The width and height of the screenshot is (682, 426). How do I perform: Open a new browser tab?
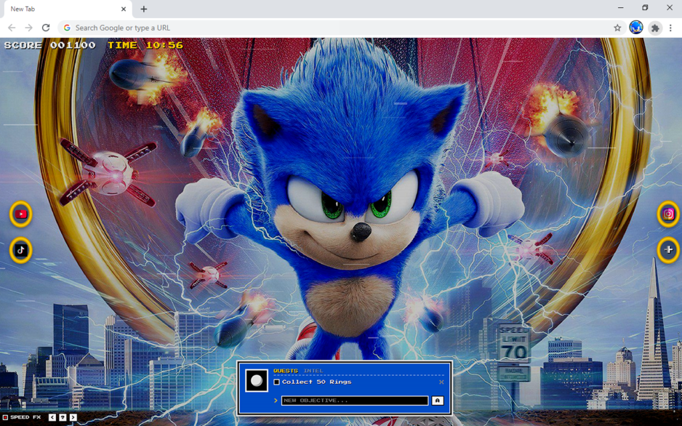point(144,9)
